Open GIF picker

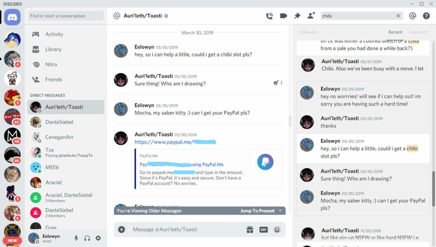coord(263,230)
